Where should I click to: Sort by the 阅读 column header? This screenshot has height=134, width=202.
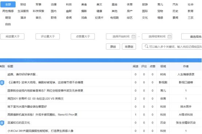[x=136, y=66]
